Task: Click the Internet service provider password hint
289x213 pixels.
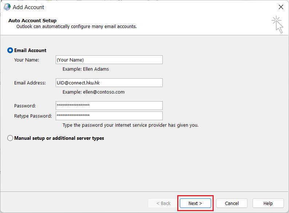Action: click(131, 125)
